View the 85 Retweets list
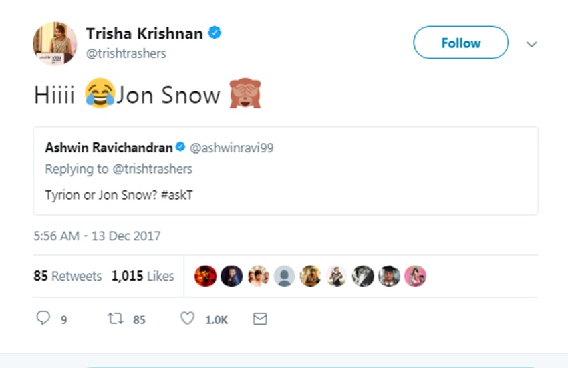This screenshot has width=568, height=368. pyautogui.click(x=67, y=276)
